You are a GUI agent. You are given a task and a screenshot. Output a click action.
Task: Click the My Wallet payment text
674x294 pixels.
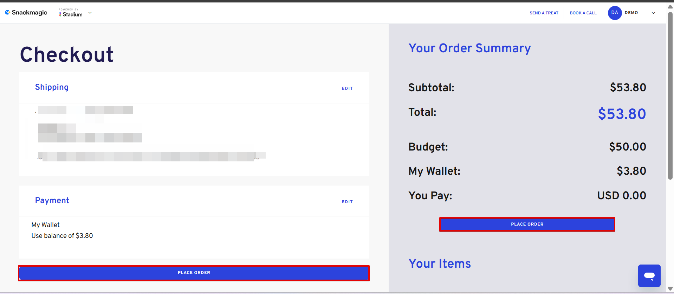46,225
